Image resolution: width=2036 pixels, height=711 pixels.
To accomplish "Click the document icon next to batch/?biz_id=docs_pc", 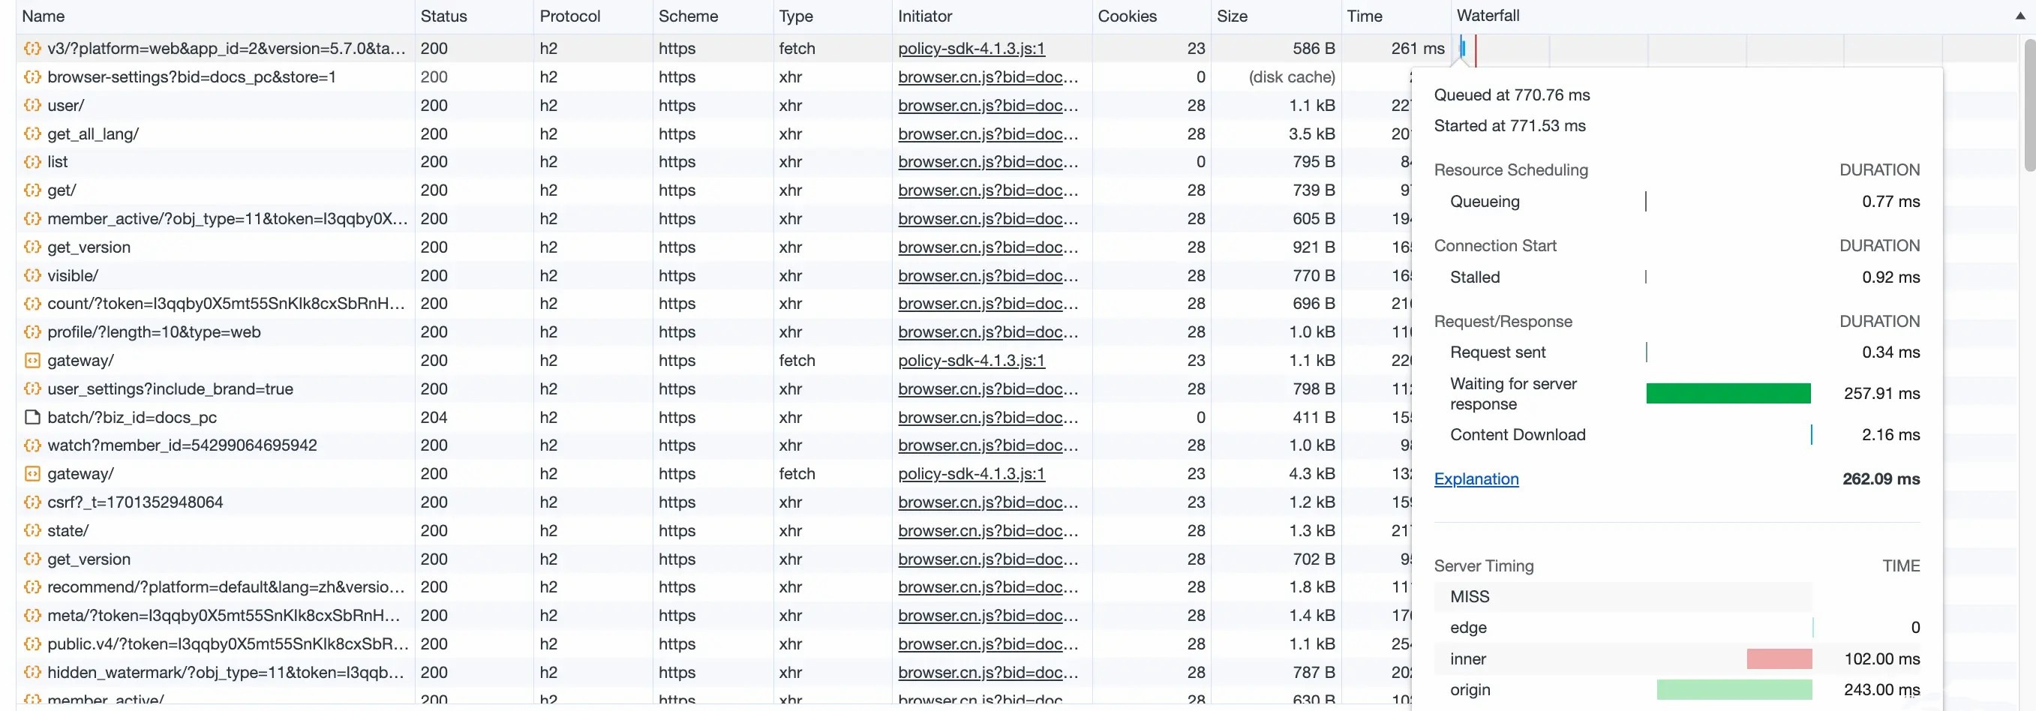I will (x=32, y=417).
